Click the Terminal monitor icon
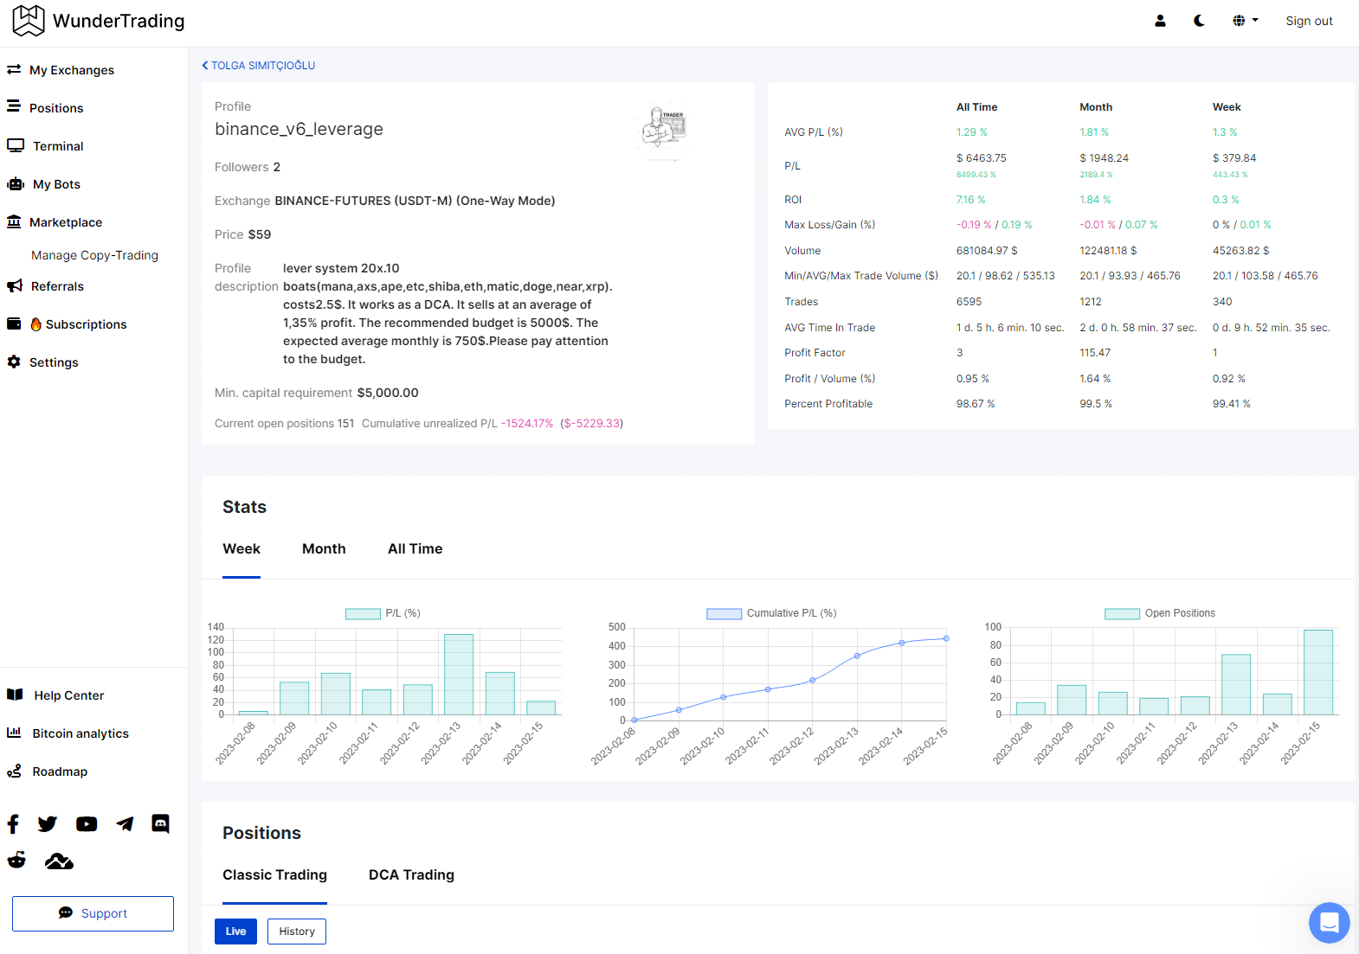This screenshot has height=954, width=1359. click(16, 145)
